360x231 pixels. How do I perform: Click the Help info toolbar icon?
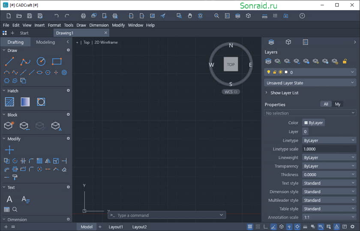tap(302, 16)
